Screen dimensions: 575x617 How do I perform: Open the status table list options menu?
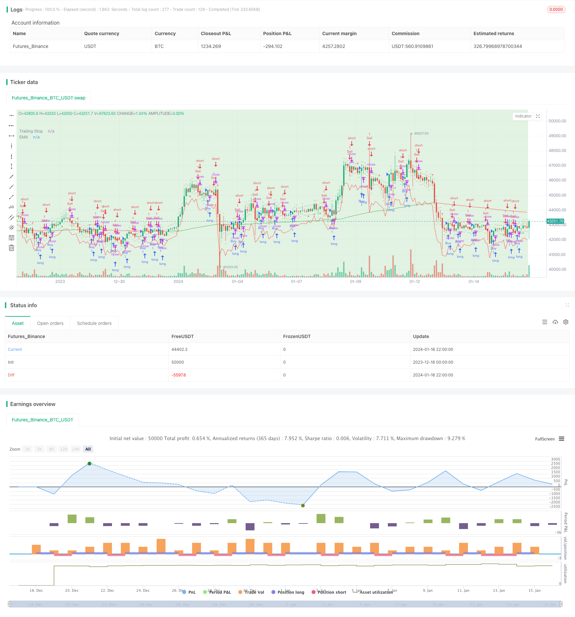pyautogui.click(x=545, y=322)
